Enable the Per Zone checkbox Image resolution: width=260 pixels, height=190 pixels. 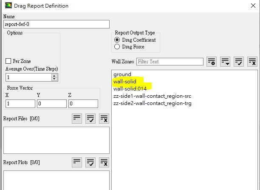pos(8,61)
